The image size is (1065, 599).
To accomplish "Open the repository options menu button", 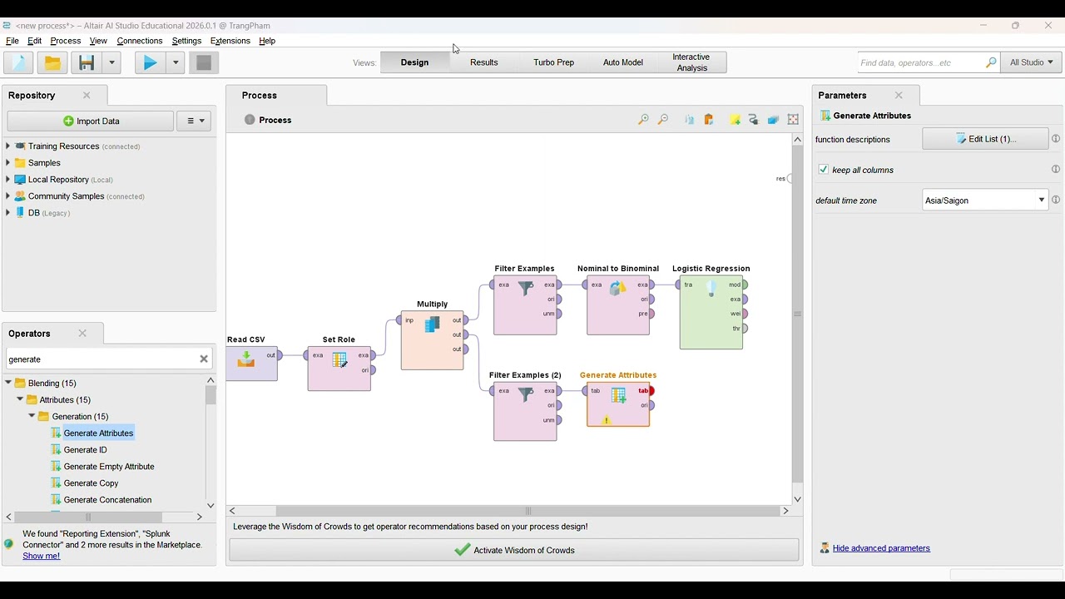I will coord(194,121).
